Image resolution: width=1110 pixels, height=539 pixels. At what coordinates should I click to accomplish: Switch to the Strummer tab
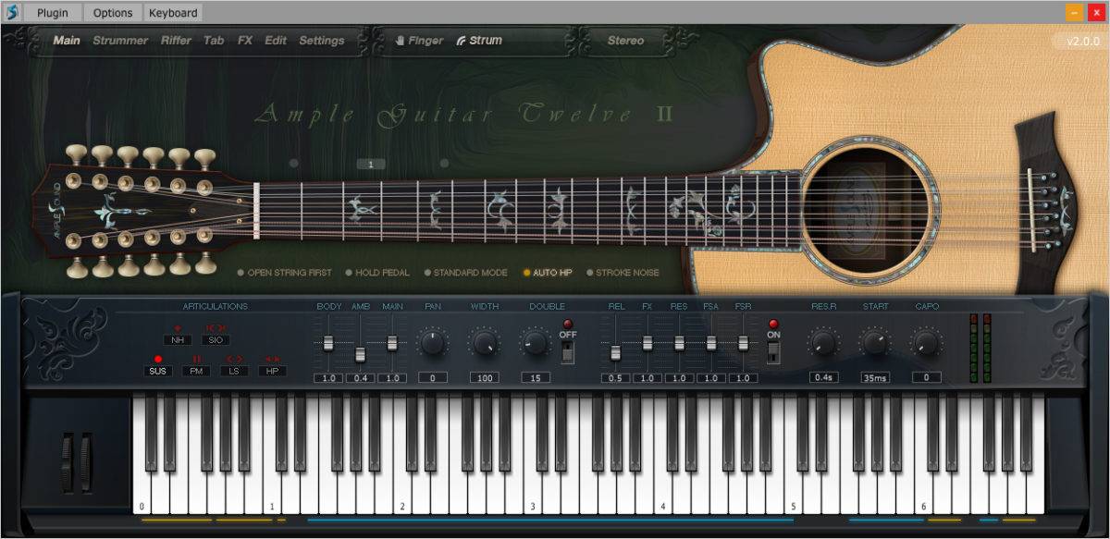click(120, 41)
